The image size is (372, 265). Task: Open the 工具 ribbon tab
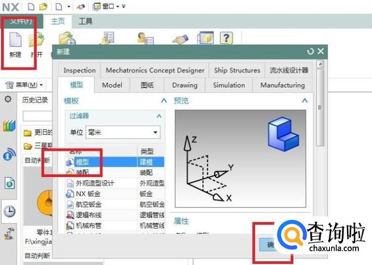[85, 21]
